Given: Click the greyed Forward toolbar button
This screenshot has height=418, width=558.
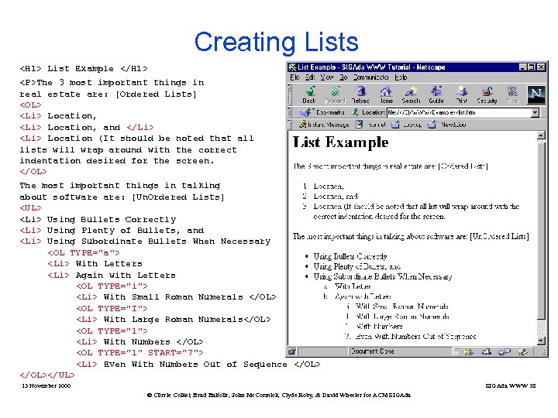Looking at the screenshot, I should point(335,94).
